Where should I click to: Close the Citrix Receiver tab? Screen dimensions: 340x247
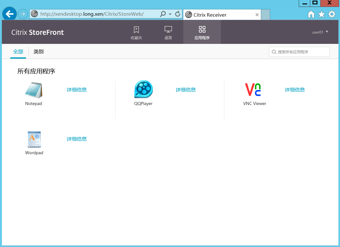(x=257, y=15)
